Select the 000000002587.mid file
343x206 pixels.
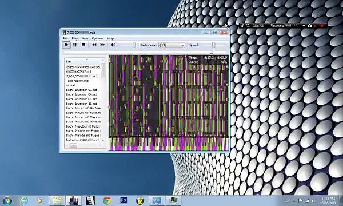(x=78, y=72)
